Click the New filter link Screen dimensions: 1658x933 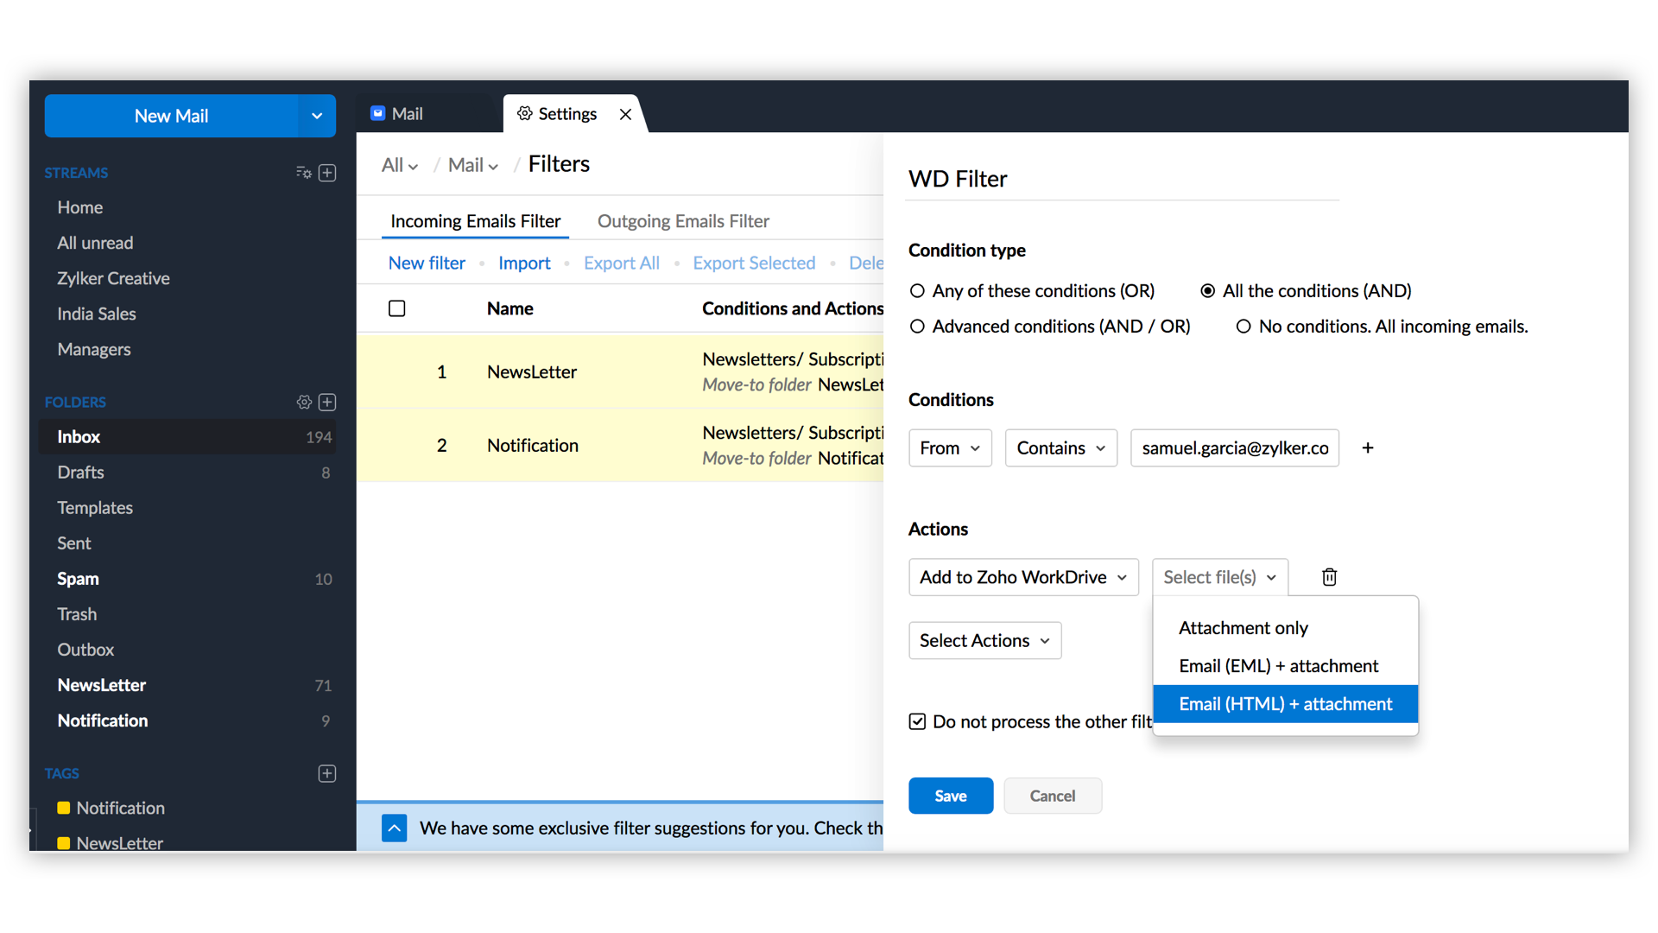(427, 263)
